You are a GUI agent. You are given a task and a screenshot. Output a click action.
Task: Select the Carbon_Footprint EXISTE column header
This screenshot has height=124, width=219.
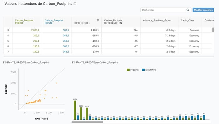coord(57,22)
